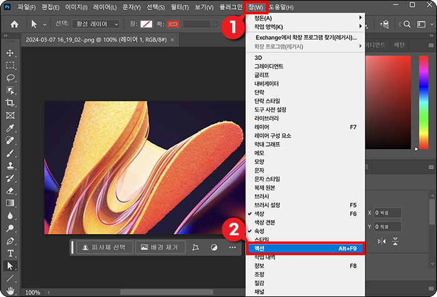The width and height of the screenshot is (437, 297).
Task: Click the flip vertical icon in Properties
Action: click(395, 241)
